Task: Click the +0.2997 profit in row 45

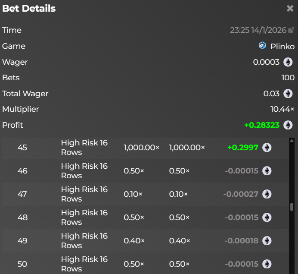Action: [x=243, y=148]
